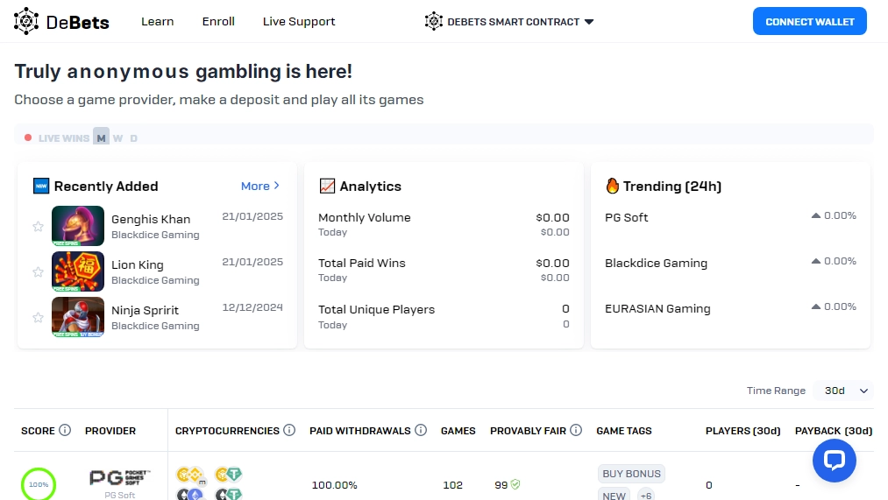This screenshot has height=500, width=888.
Task: Open Ninja Spririt game title
Action: click(x=145, y=311)
